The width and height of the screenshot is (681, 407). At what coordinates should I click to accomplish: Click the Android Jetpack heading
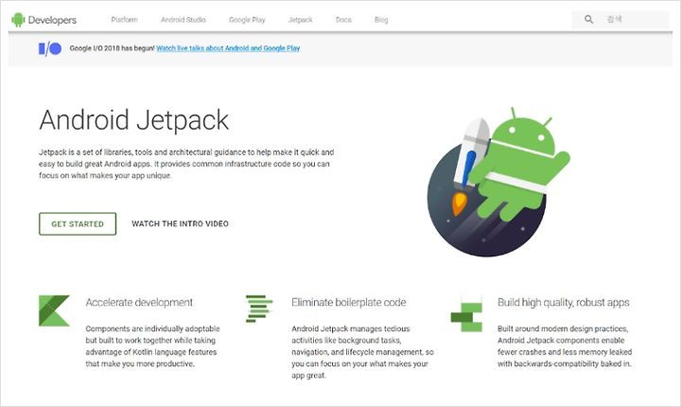(133, 120)
